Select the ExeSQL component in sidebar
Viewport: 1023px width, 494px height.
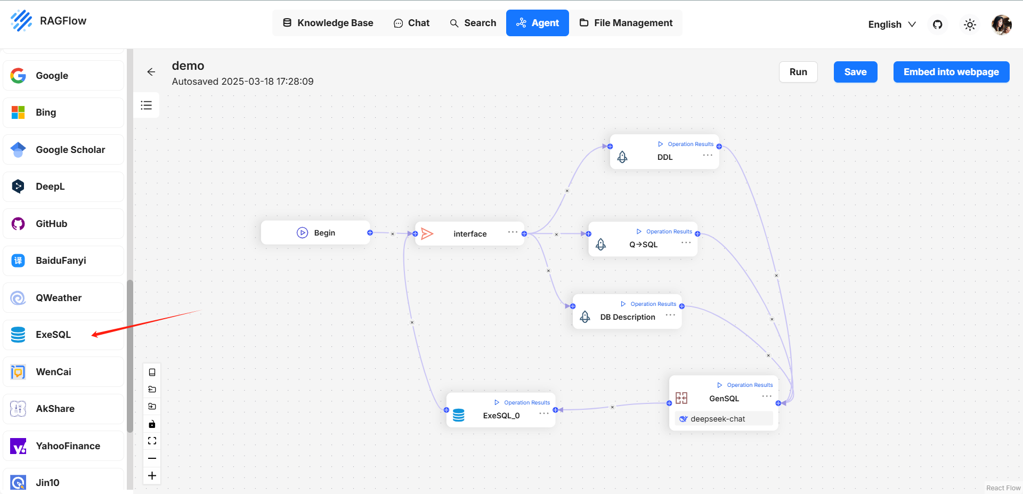tap(53, 335)
